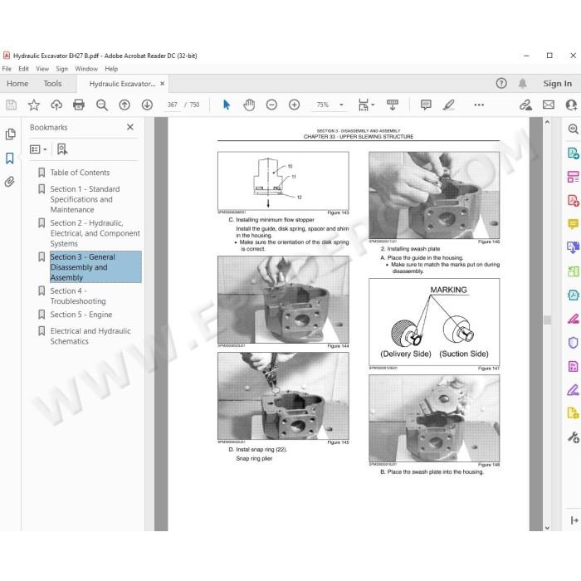Click the print file icon

point(79,105)
